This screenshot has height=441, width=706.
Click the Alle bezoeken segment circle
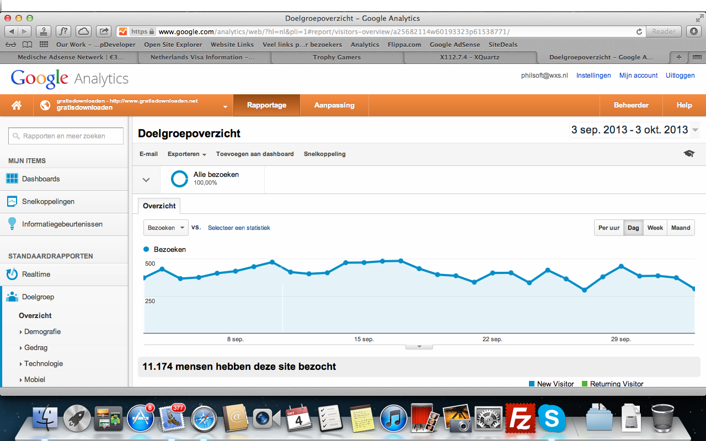pos(179,179)
